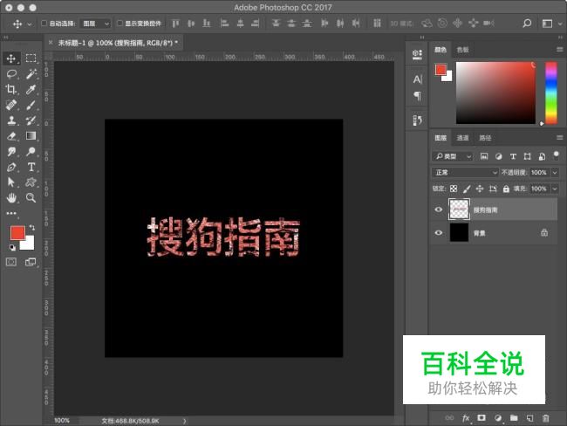Select the Custom Shape tool
The image size is (567, 426).
31,182
